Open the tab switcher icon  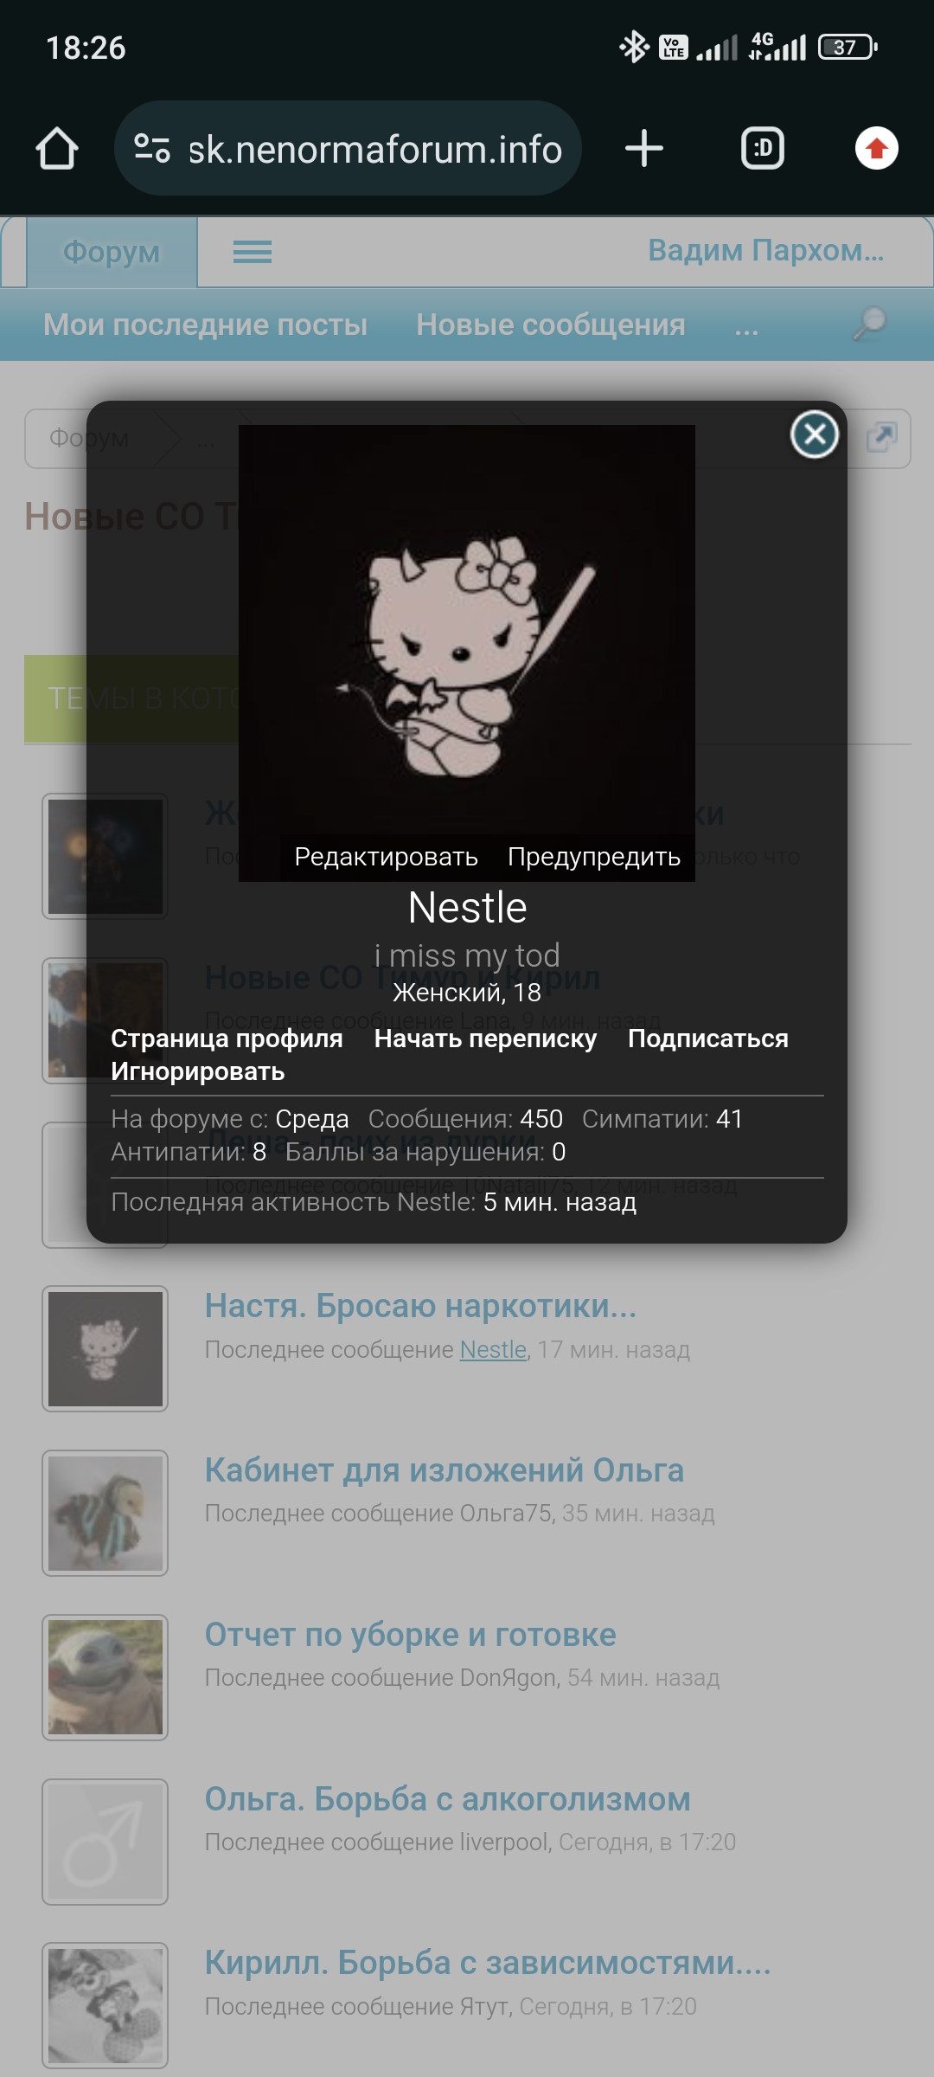point(763,148)
